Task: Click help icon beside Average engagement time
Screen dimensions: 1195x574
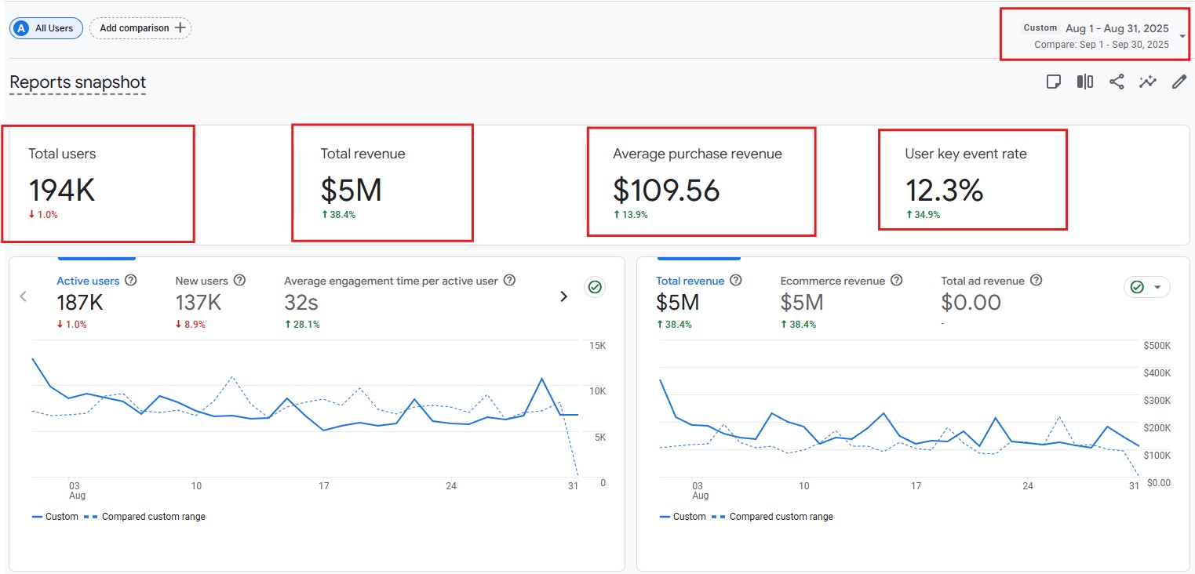Action: pyautogui.click(x=509, y=280)
